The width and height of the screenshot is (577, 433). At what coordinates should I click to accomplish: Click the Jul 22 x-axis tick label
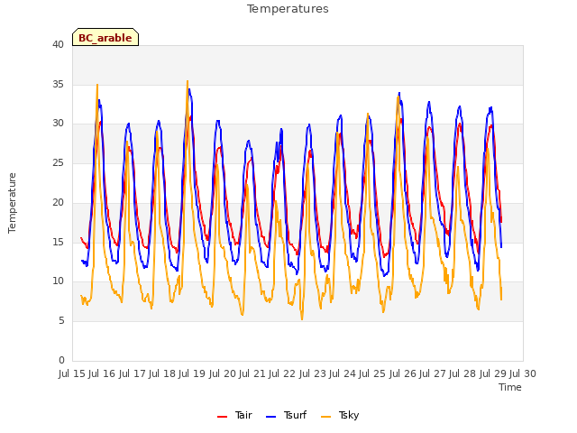point(282,373)
